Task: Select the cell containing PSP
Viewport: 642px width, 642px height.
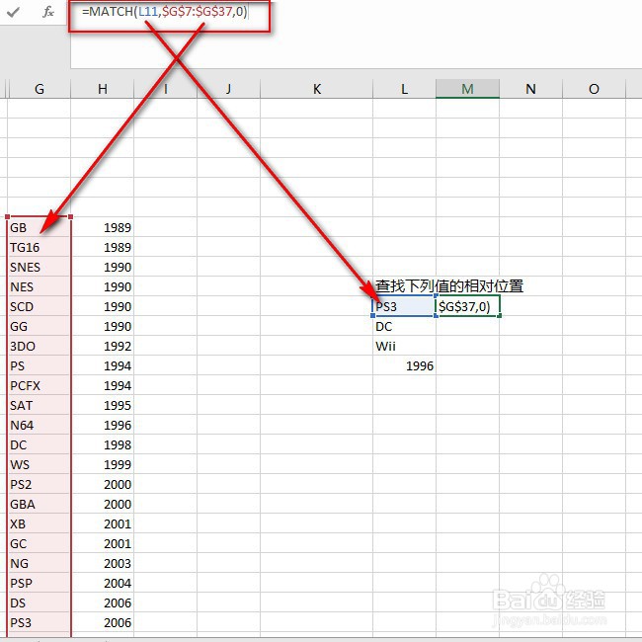Action: click(x=40, y=583)
